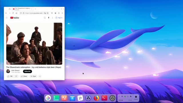Click the tracking protection shield icon
This screenshot has height=103, width=183.
click(x=21, y=13)
